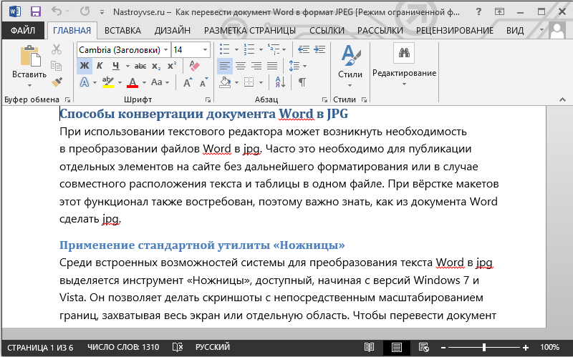
Task: Sort the text with the A-Я icon
Action: 280,82
